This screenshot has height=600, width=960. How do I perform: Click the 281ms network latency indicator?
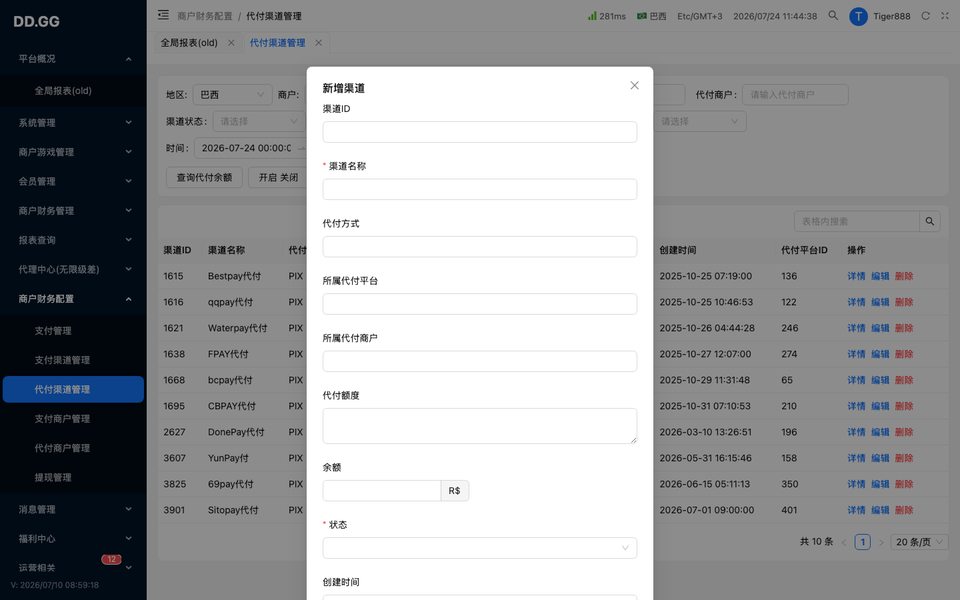607,16
